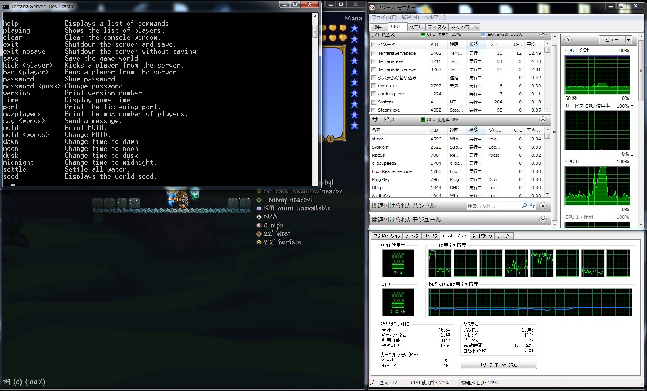Image resolution: width=647 pixels, height=391 pixels.
Task: Check the audiodg.exe process checkbox
Action: (373, 94)
